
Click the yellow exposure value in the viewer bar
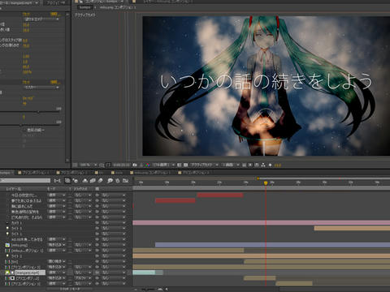pyautogui.click(x=278, y=165)
